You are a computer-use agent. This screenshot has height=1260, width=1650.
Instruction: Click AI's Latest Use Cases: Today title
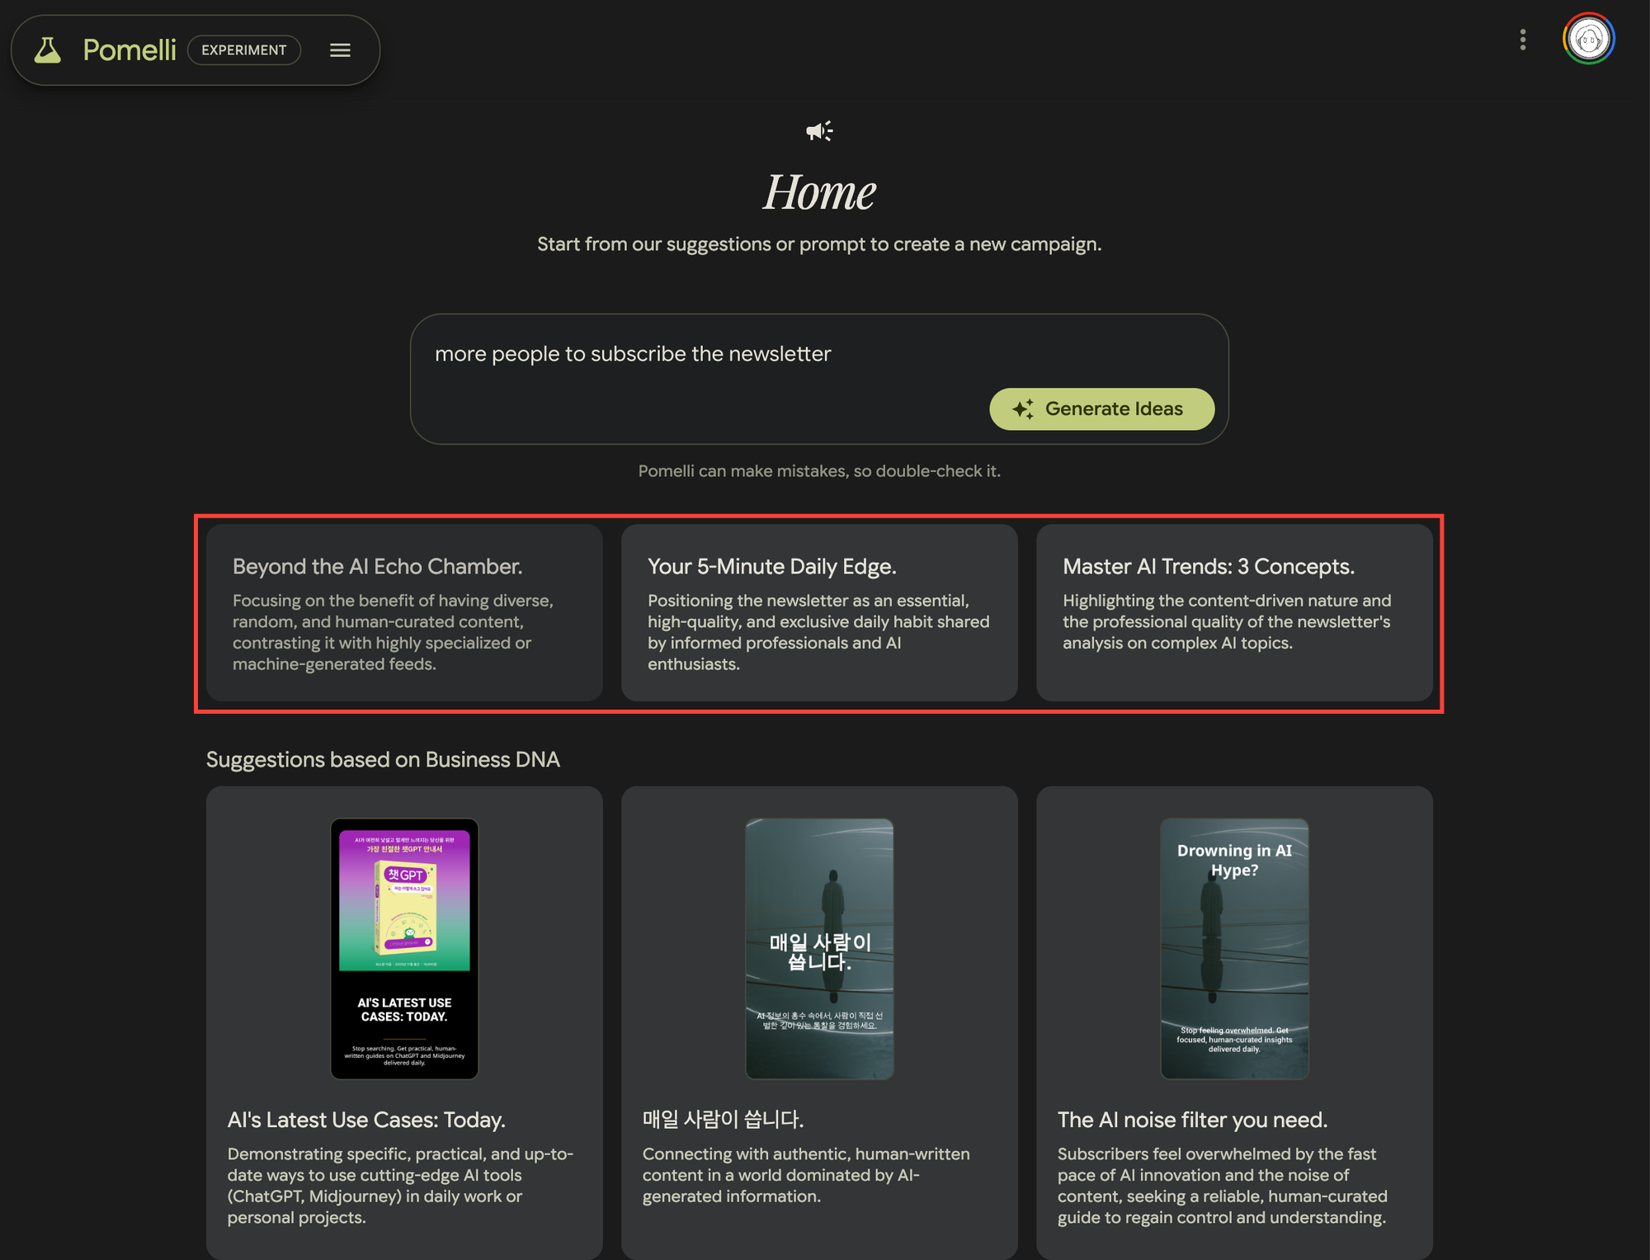coord(366,1120)
